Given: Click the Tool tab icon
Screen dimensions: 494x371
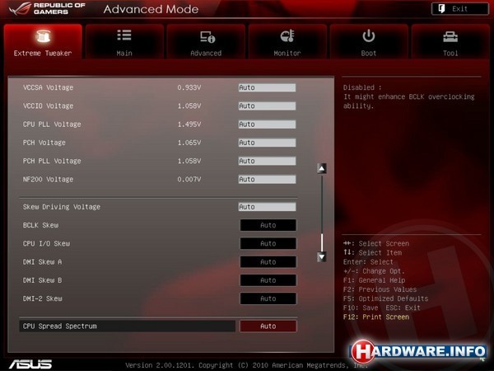Looking at the screenshot, I should point(450,37).
